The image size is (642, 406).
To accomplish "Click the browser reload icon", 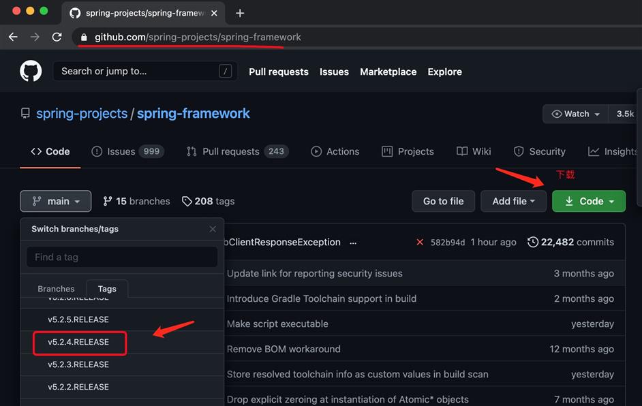I will pos(57,37).
